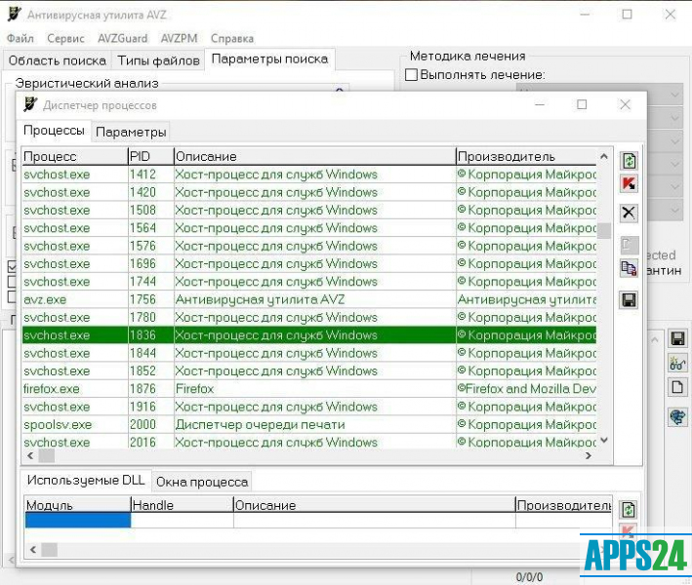Click the black X delete icon in Process Manager

click(x=629, y=214)
